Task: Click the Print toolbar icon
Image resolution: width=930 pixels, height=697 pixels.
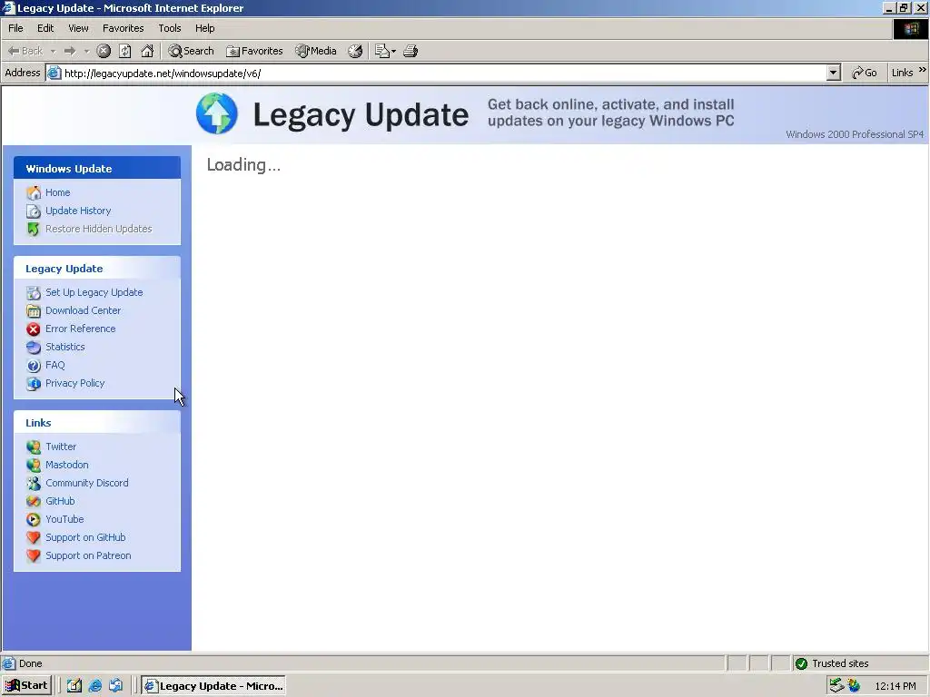Action: pos(411,51)
